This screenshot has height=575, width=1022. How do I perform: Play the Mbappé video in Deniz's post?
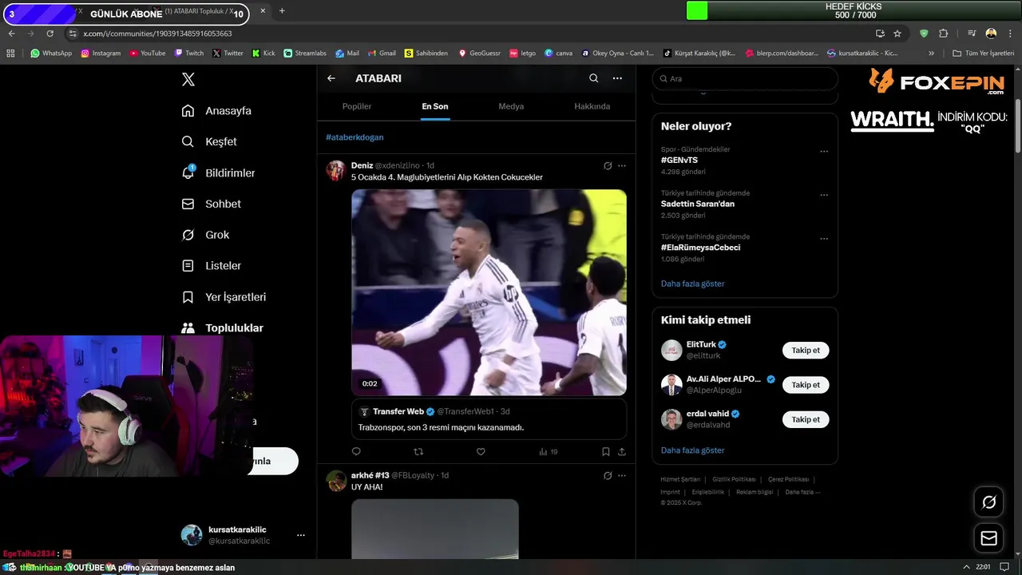(x=489, y=292)
